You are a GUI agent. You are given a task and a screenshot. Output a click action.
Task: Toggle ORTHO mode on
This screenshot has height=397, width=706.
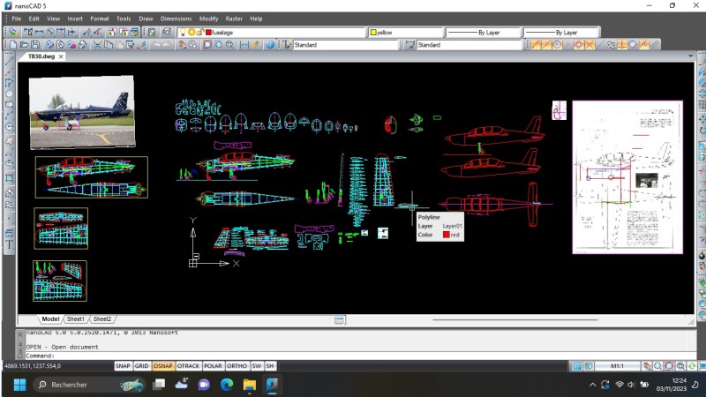pyautogui.click(x=237, y=366)
